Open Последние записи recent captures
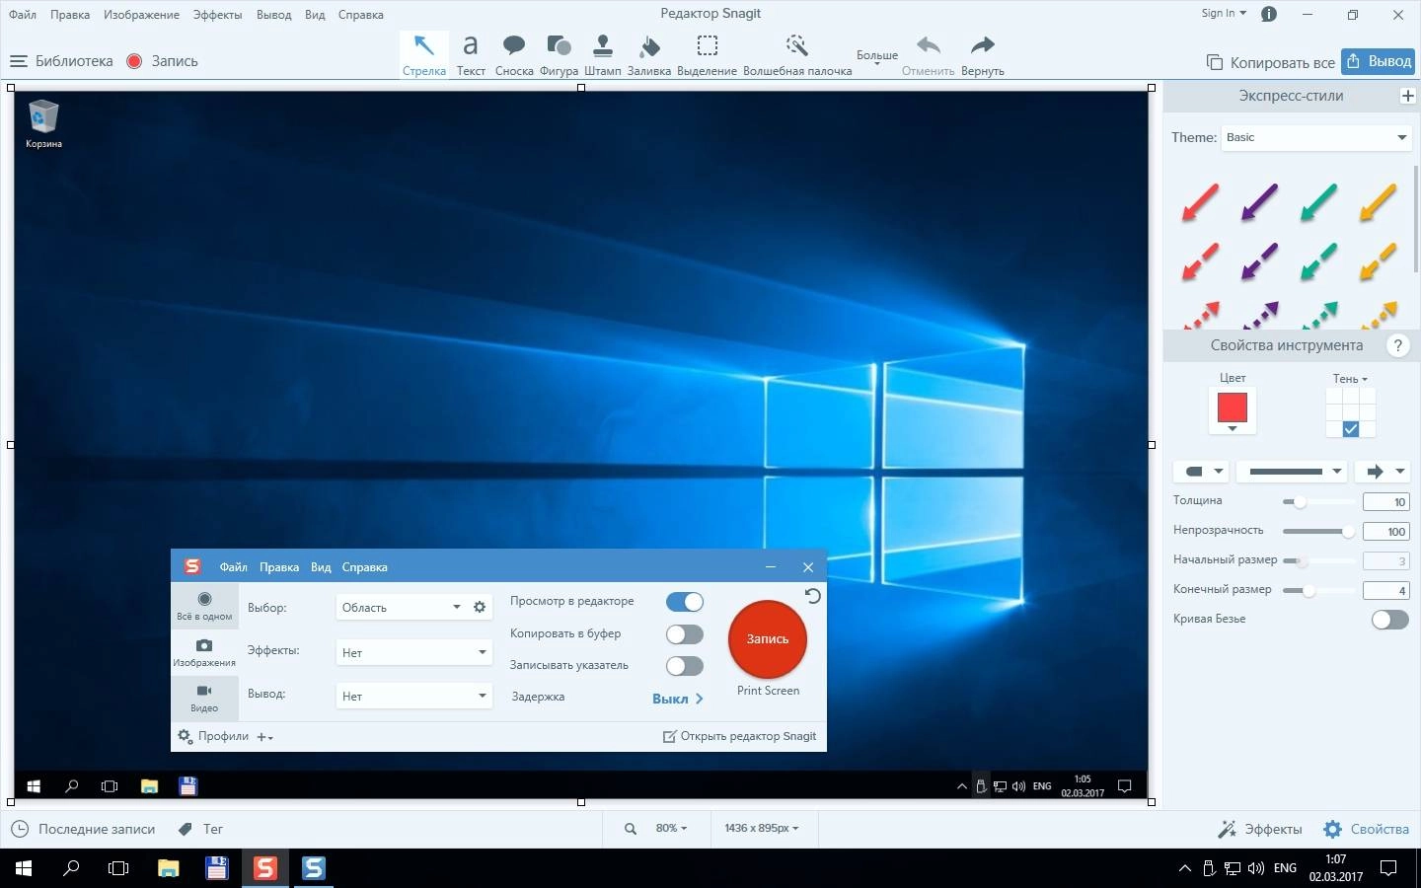Screen dimensions: 1421x888 (x=84, y=829)
